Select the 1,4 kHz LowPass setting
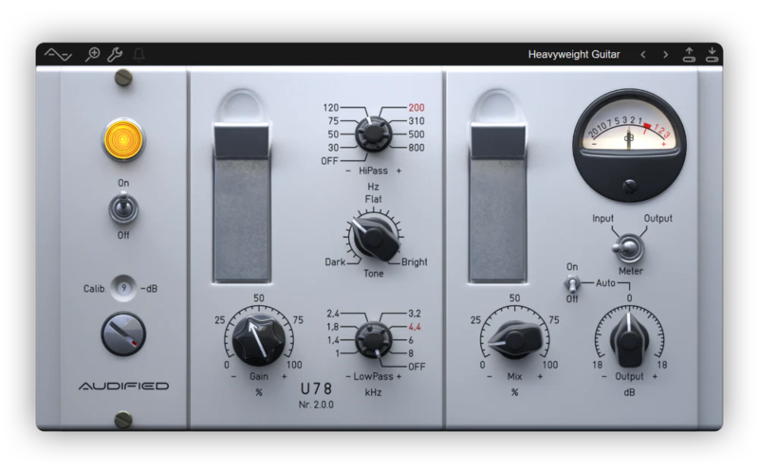Image resolution: width=759 pixels, height=468 pixels. click(x=333, y=340)
